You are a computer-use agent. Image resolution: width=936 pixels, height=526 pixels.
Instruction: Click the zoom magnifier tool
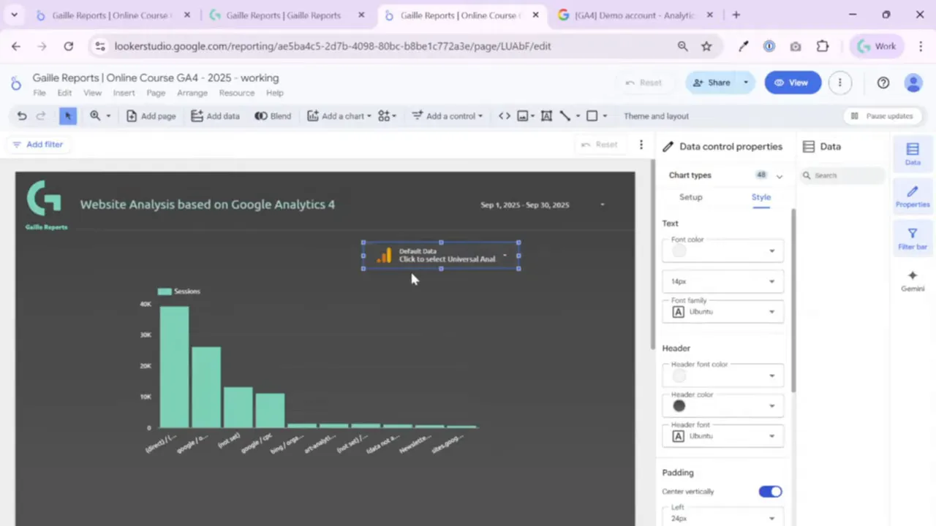94,115
